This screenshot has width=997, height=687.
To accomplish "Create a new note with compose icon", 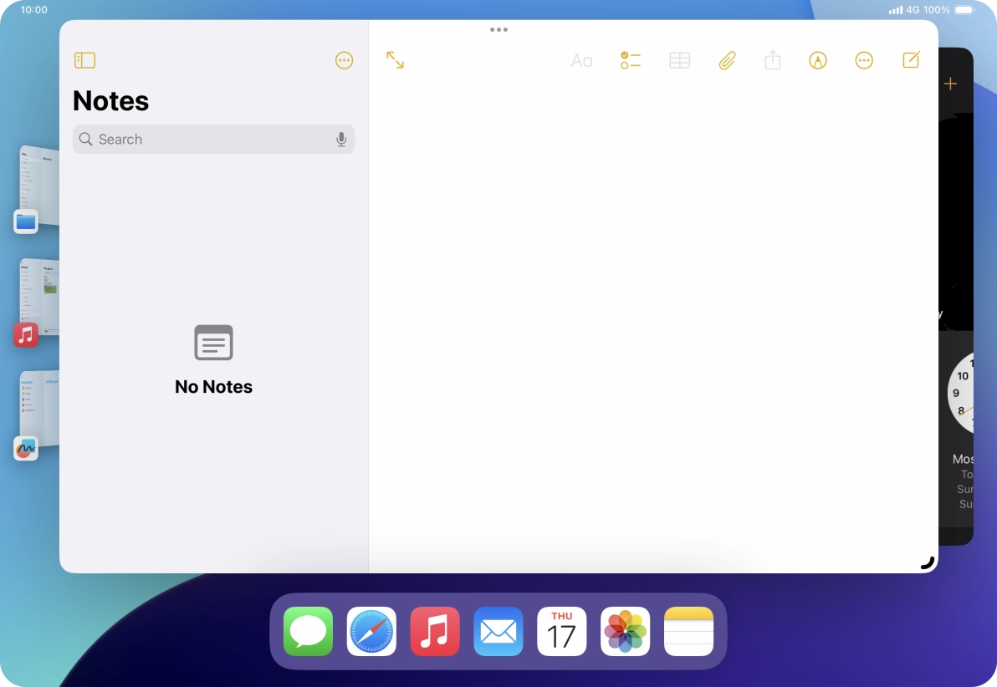I will [911, 60].
